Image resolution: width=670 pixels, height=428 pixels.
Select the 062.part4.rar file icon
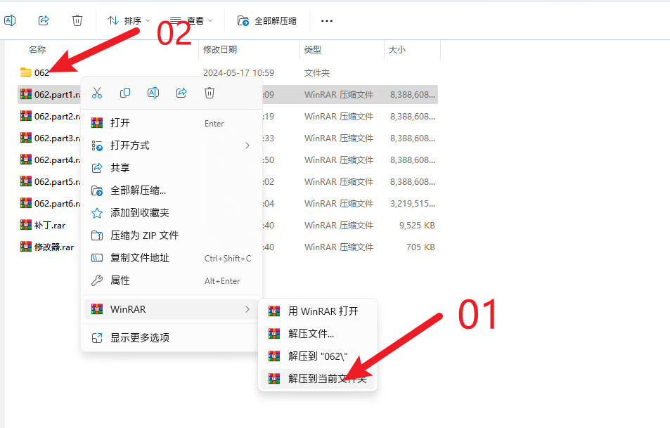click(26, 160)
